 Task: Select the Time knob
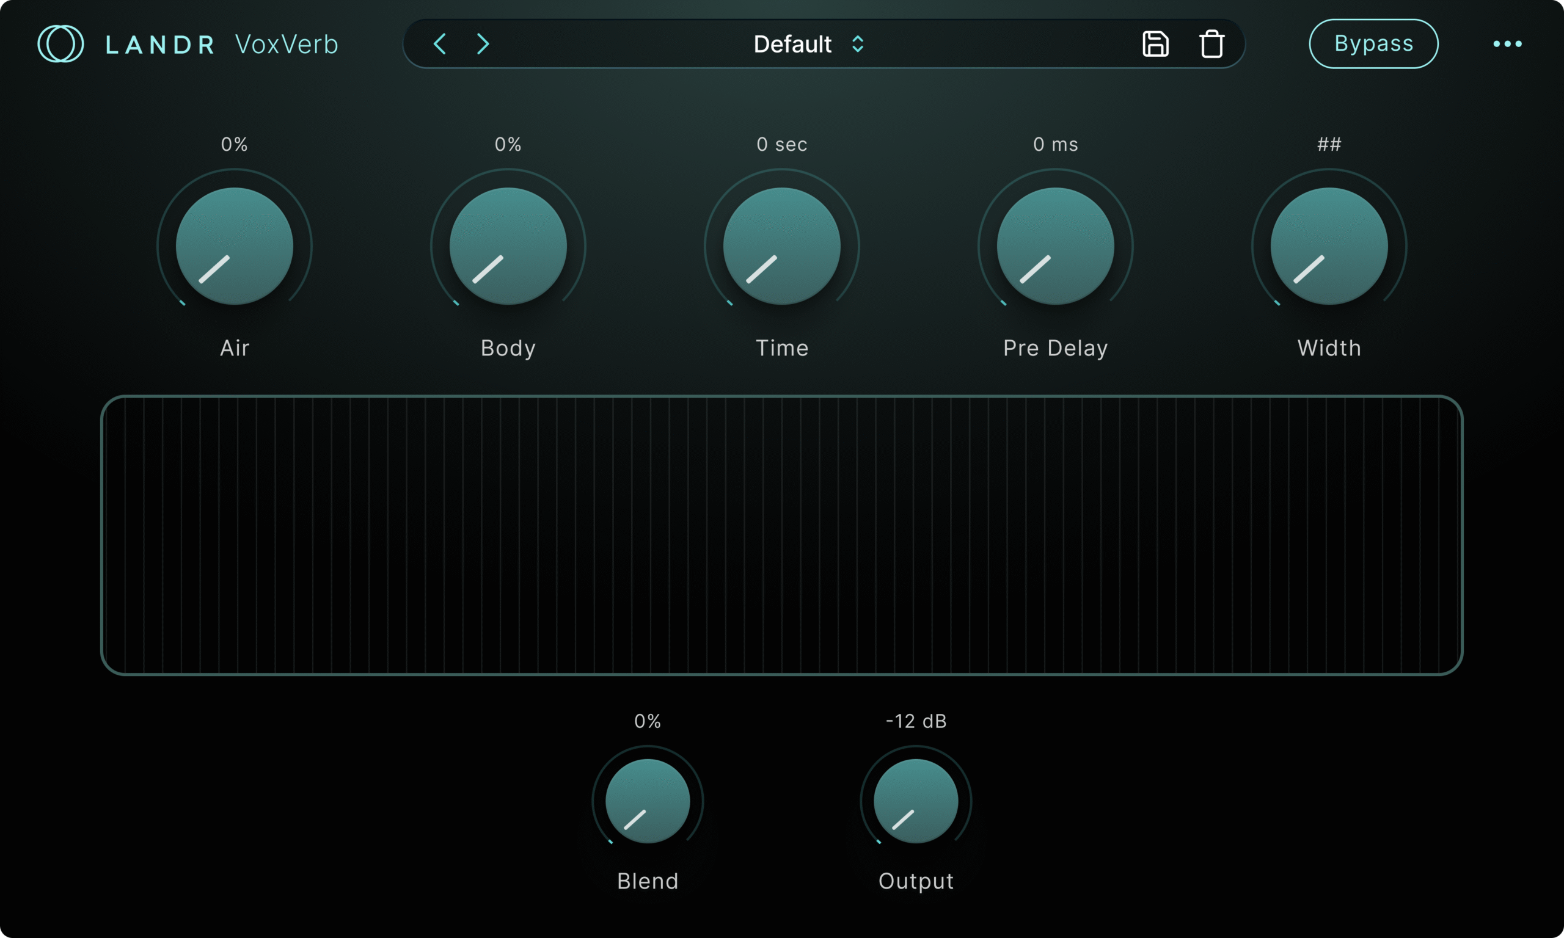781,246
